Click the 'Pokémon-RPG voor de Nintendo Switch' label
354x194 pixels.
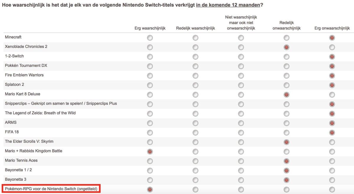point(51,189)
